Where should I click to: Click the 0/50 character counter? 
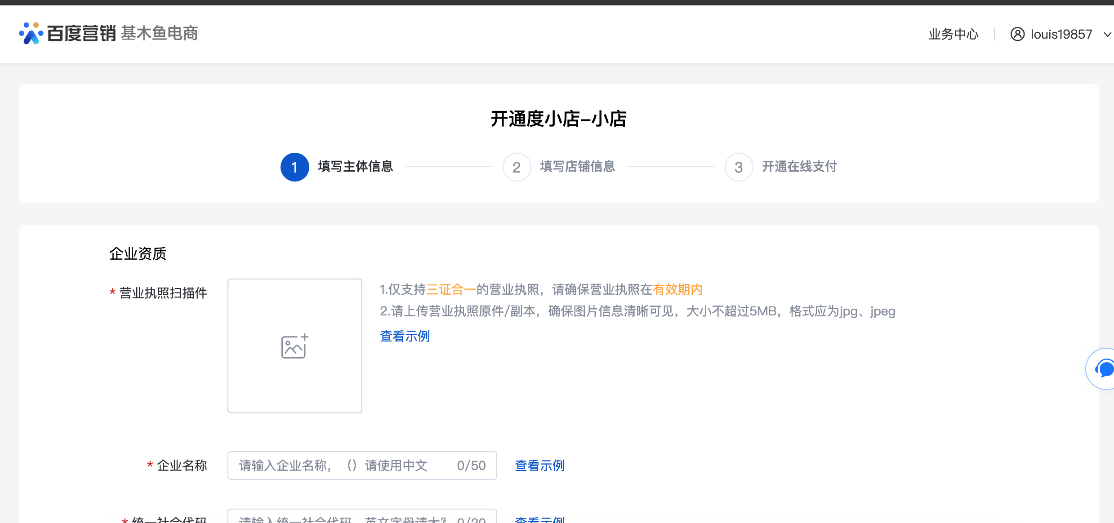(471, 465)
